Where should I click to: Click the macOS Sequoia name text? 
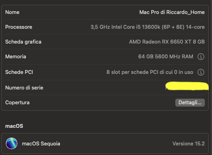pyautogui.click(x=41, y=143)
